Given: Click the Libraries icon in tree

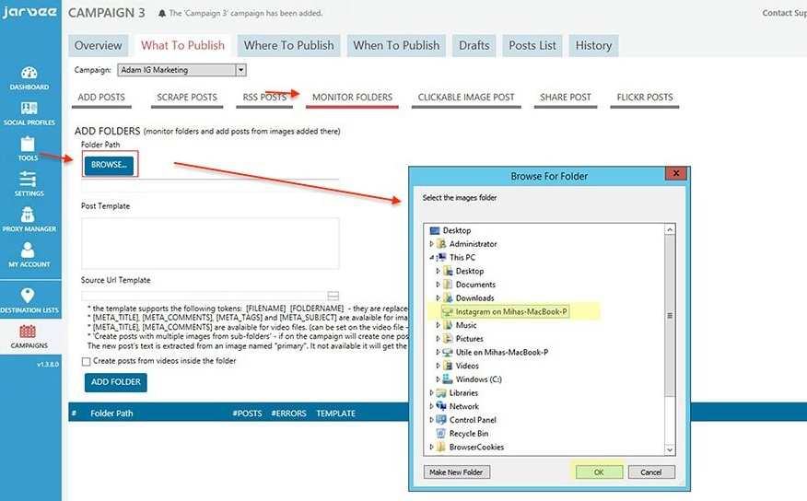Looking at the screenshot, I should click(x=441, y=393).
